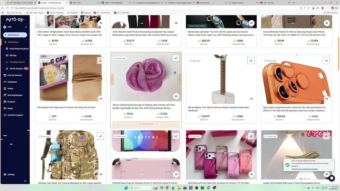Preview eye icon on Thor Mjolnir Hammer product

click(252, 99)
